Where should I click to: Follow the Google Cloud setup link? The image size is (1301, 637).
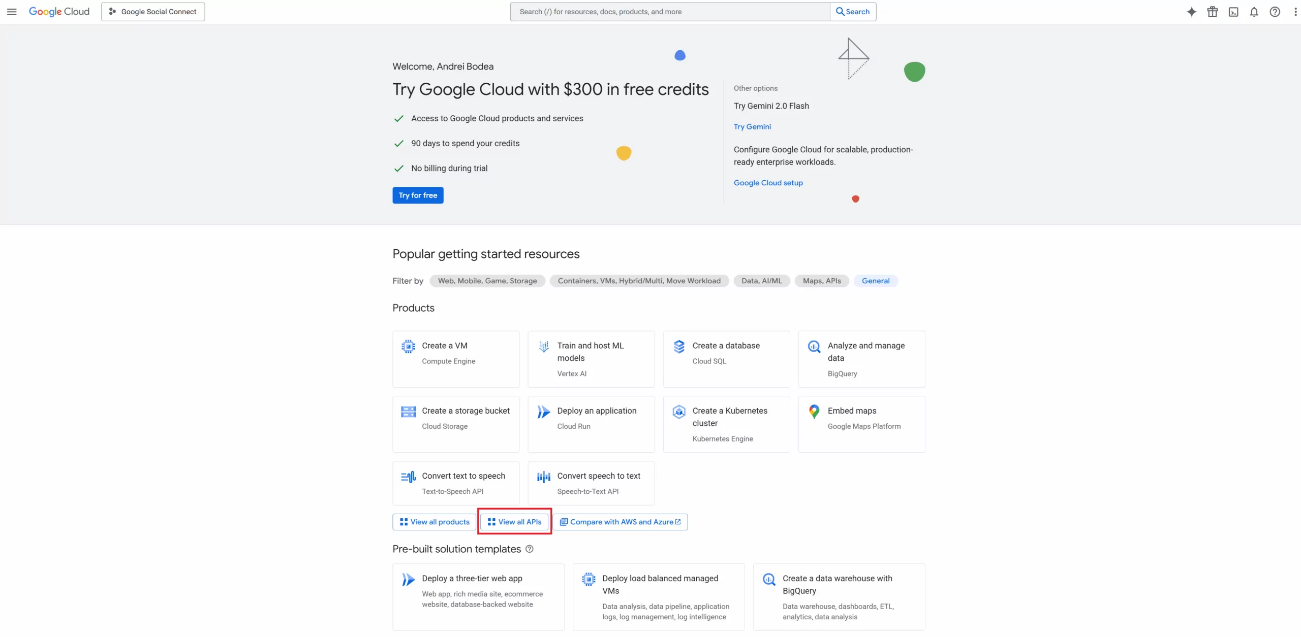tap(768, 183)
